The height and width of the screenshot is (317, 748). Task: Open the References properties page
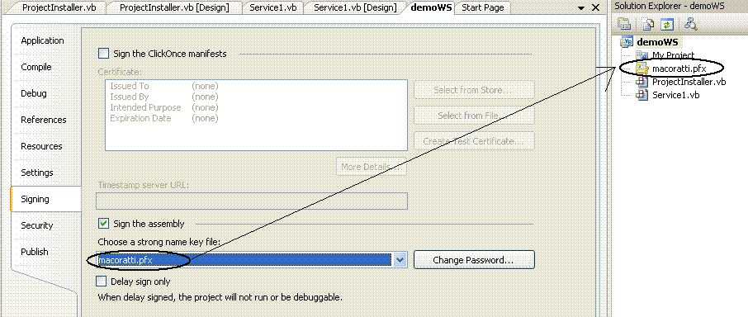44,120
